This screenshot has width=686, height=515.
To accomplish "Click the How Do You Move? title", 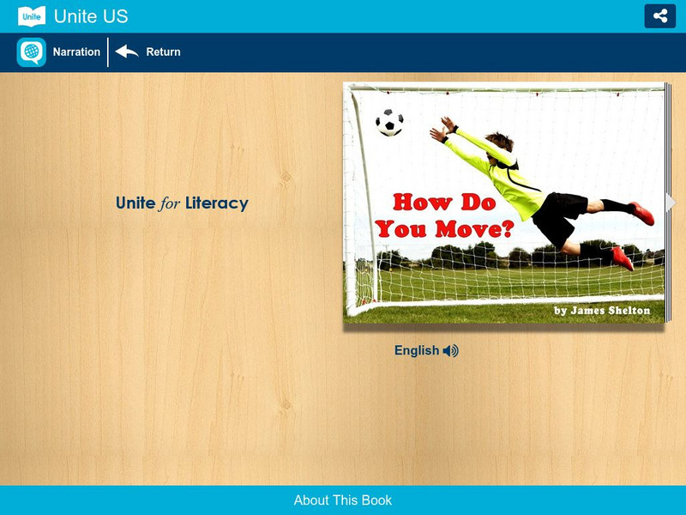I will click(444, 215).
